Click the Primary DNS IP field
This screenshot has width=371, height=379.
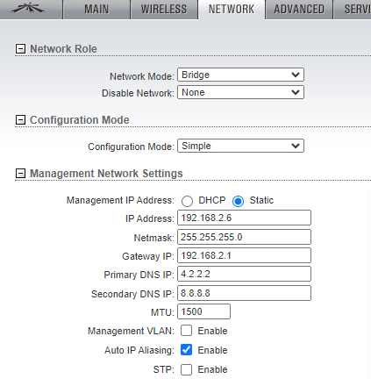click(x=244, y=274)
